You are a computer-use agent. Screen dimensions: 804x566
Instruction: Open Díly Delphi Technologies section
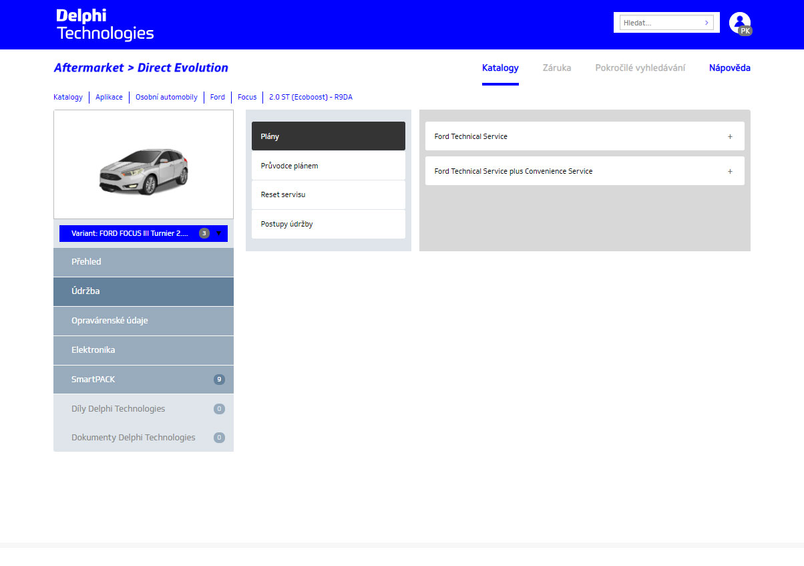point(144,409)
